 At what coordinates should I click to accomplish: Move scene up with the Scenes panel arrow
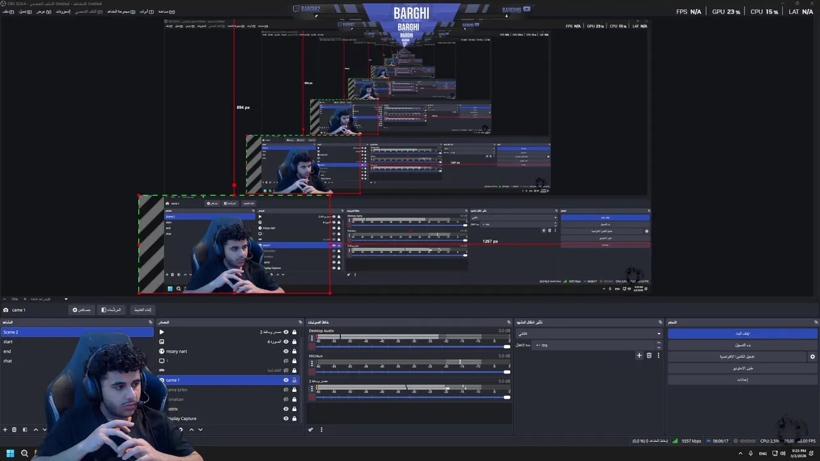(x=36, y=430)
